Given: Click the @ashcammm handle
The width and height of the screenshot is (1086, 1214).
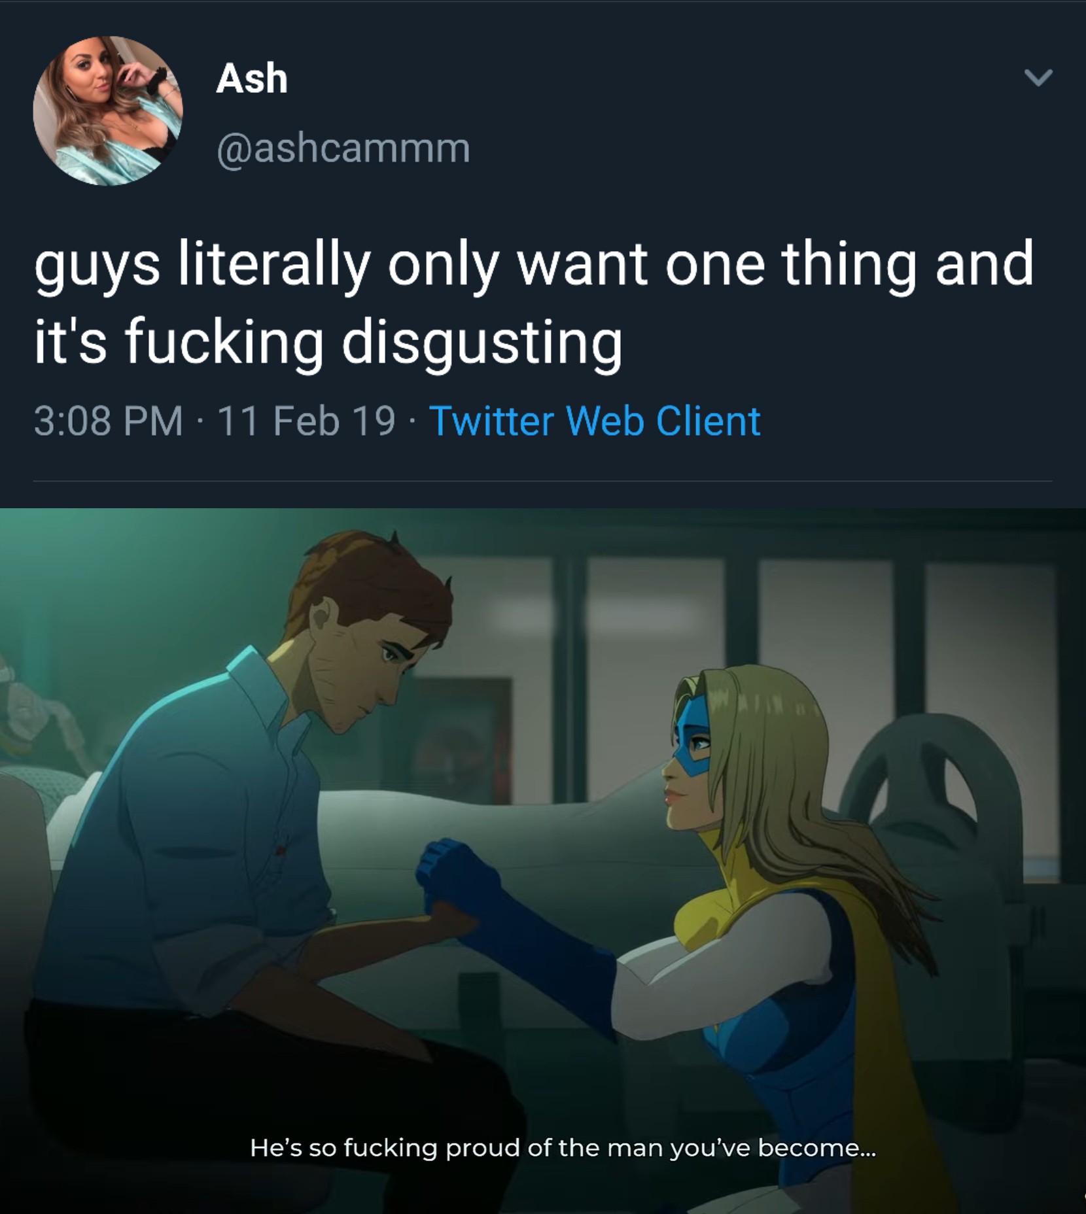Looking at the screenshot, I should pyautogui.click(x=343, y=148).
